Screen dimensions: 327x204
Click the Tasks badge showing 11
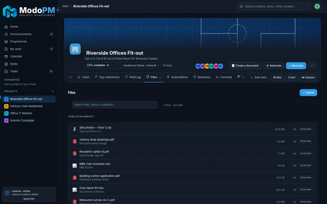coord(51,71)
